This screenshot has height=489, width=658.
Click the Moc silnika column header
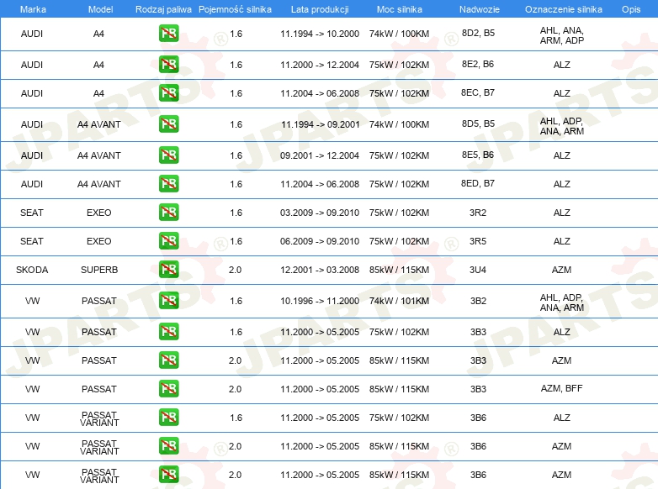tap(399, 9)
